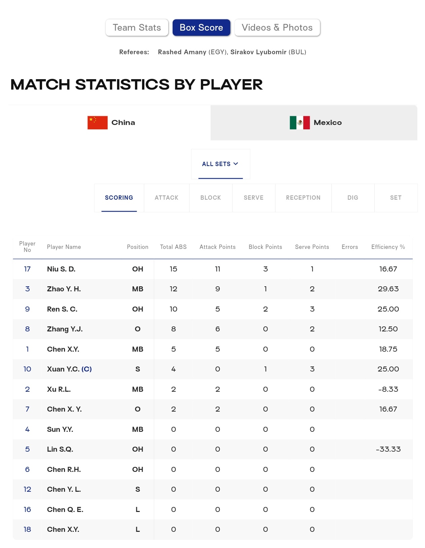Click the Xuan Y.C. (C) captain name
The image size is (425, 548).
(x=69, y=369)
